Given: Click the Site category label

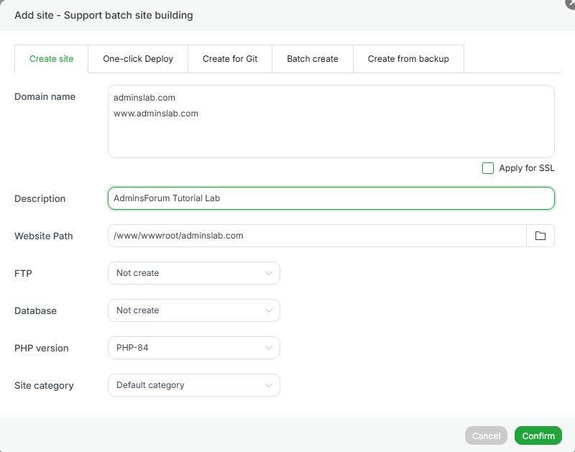Looking at the screenshot, I should click(44, 386).
